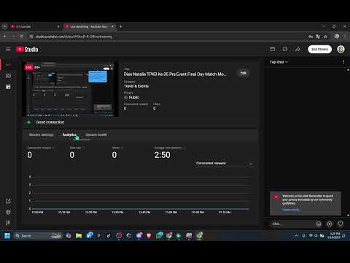Reload the page with the refresh icon
This screenshot has width=350, height=263.
[21, 37]
